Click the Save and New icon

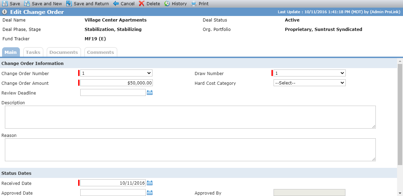(x=27, y=3)
